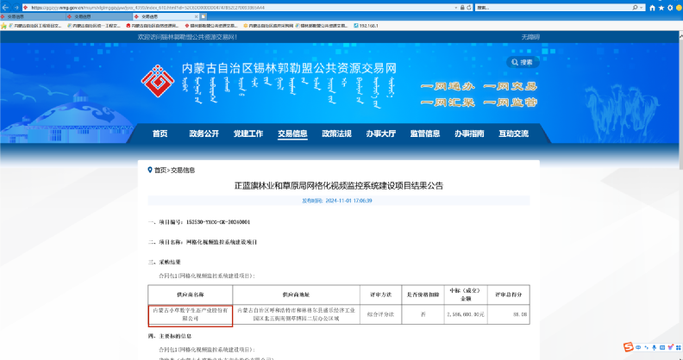Click the 供应商地址 column header
The image size is (683, 360).
pos(296,295)
